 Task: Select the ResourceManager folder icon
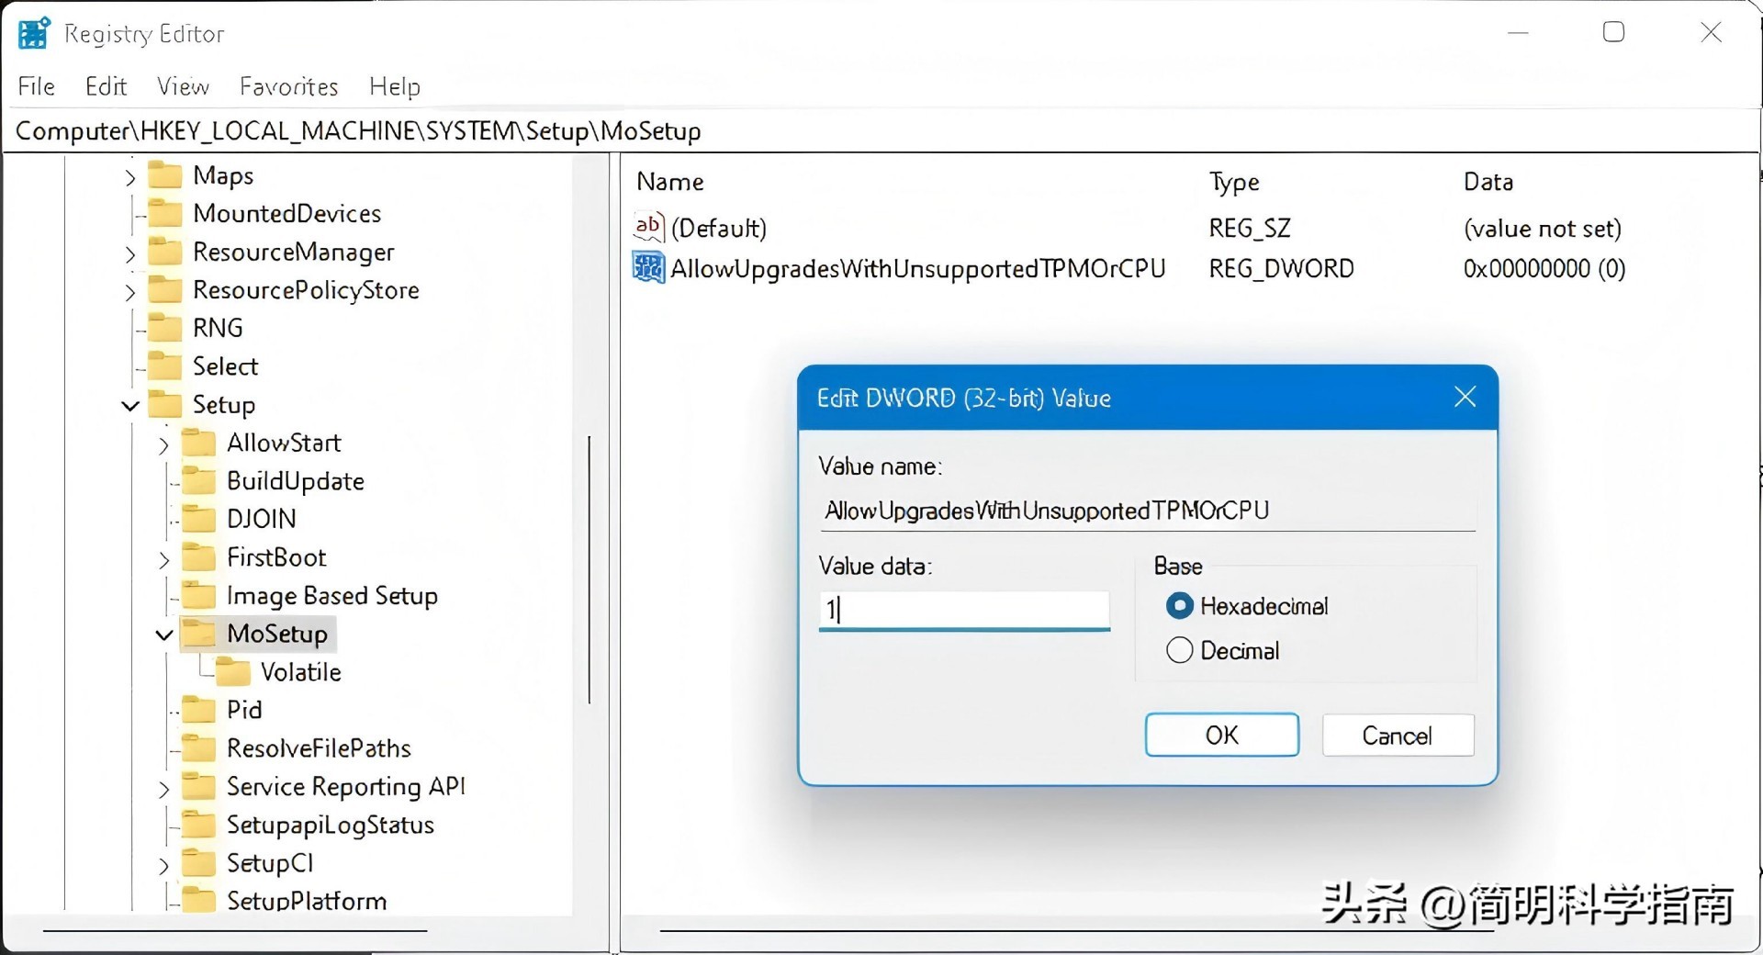(x=165, y=252)
